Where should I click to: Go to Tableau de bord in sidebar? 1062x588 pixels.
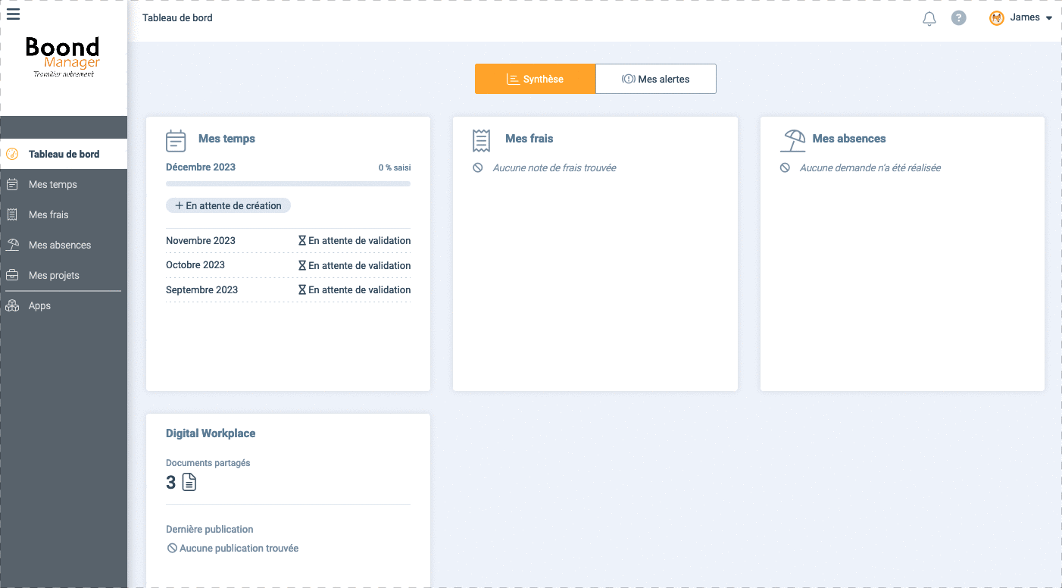point(64,154)
